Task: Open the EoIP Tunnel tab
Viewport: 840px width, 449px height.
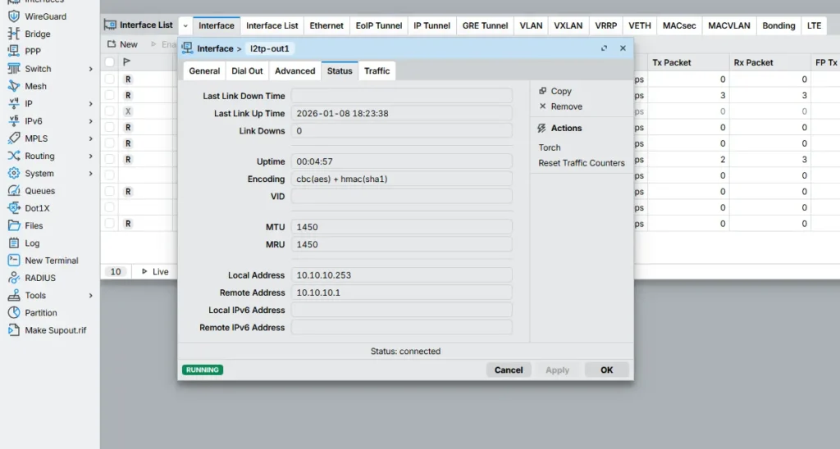Action: [379, 25]
